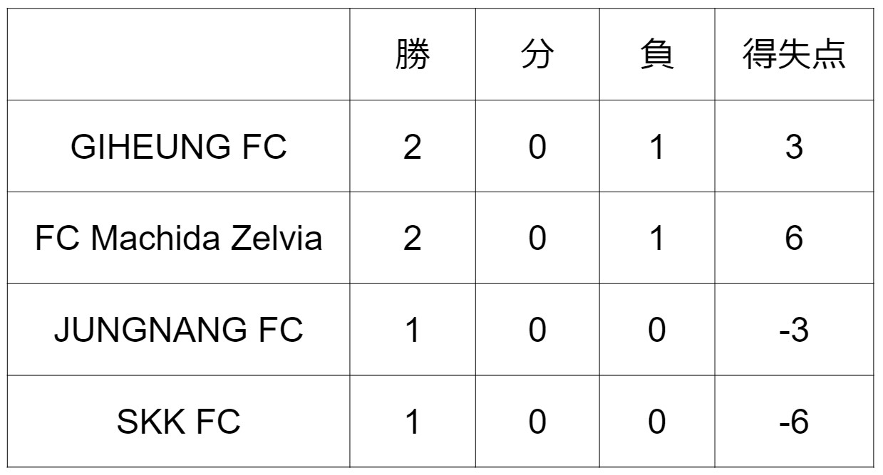Viewport: 883px width, 475px height.
Task: Click the 勝 column header
Action: click(413, 55)
